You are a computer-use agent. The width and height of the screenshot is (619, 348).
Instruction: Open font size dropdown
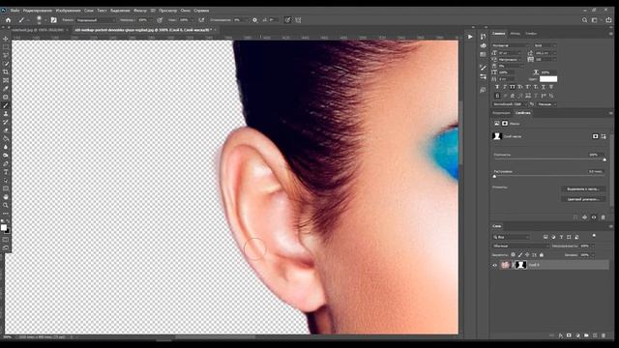tap(510, 52)
